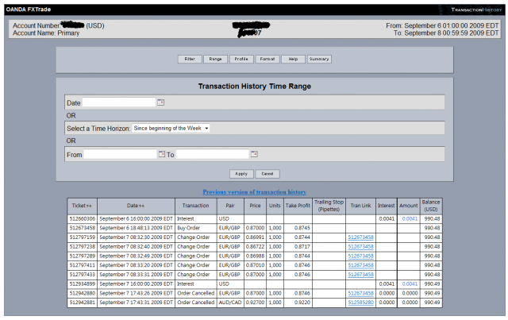Focus the Date input field
This screenshot has height=320, width=508.
pyautogui.click(x=119, y=102)
